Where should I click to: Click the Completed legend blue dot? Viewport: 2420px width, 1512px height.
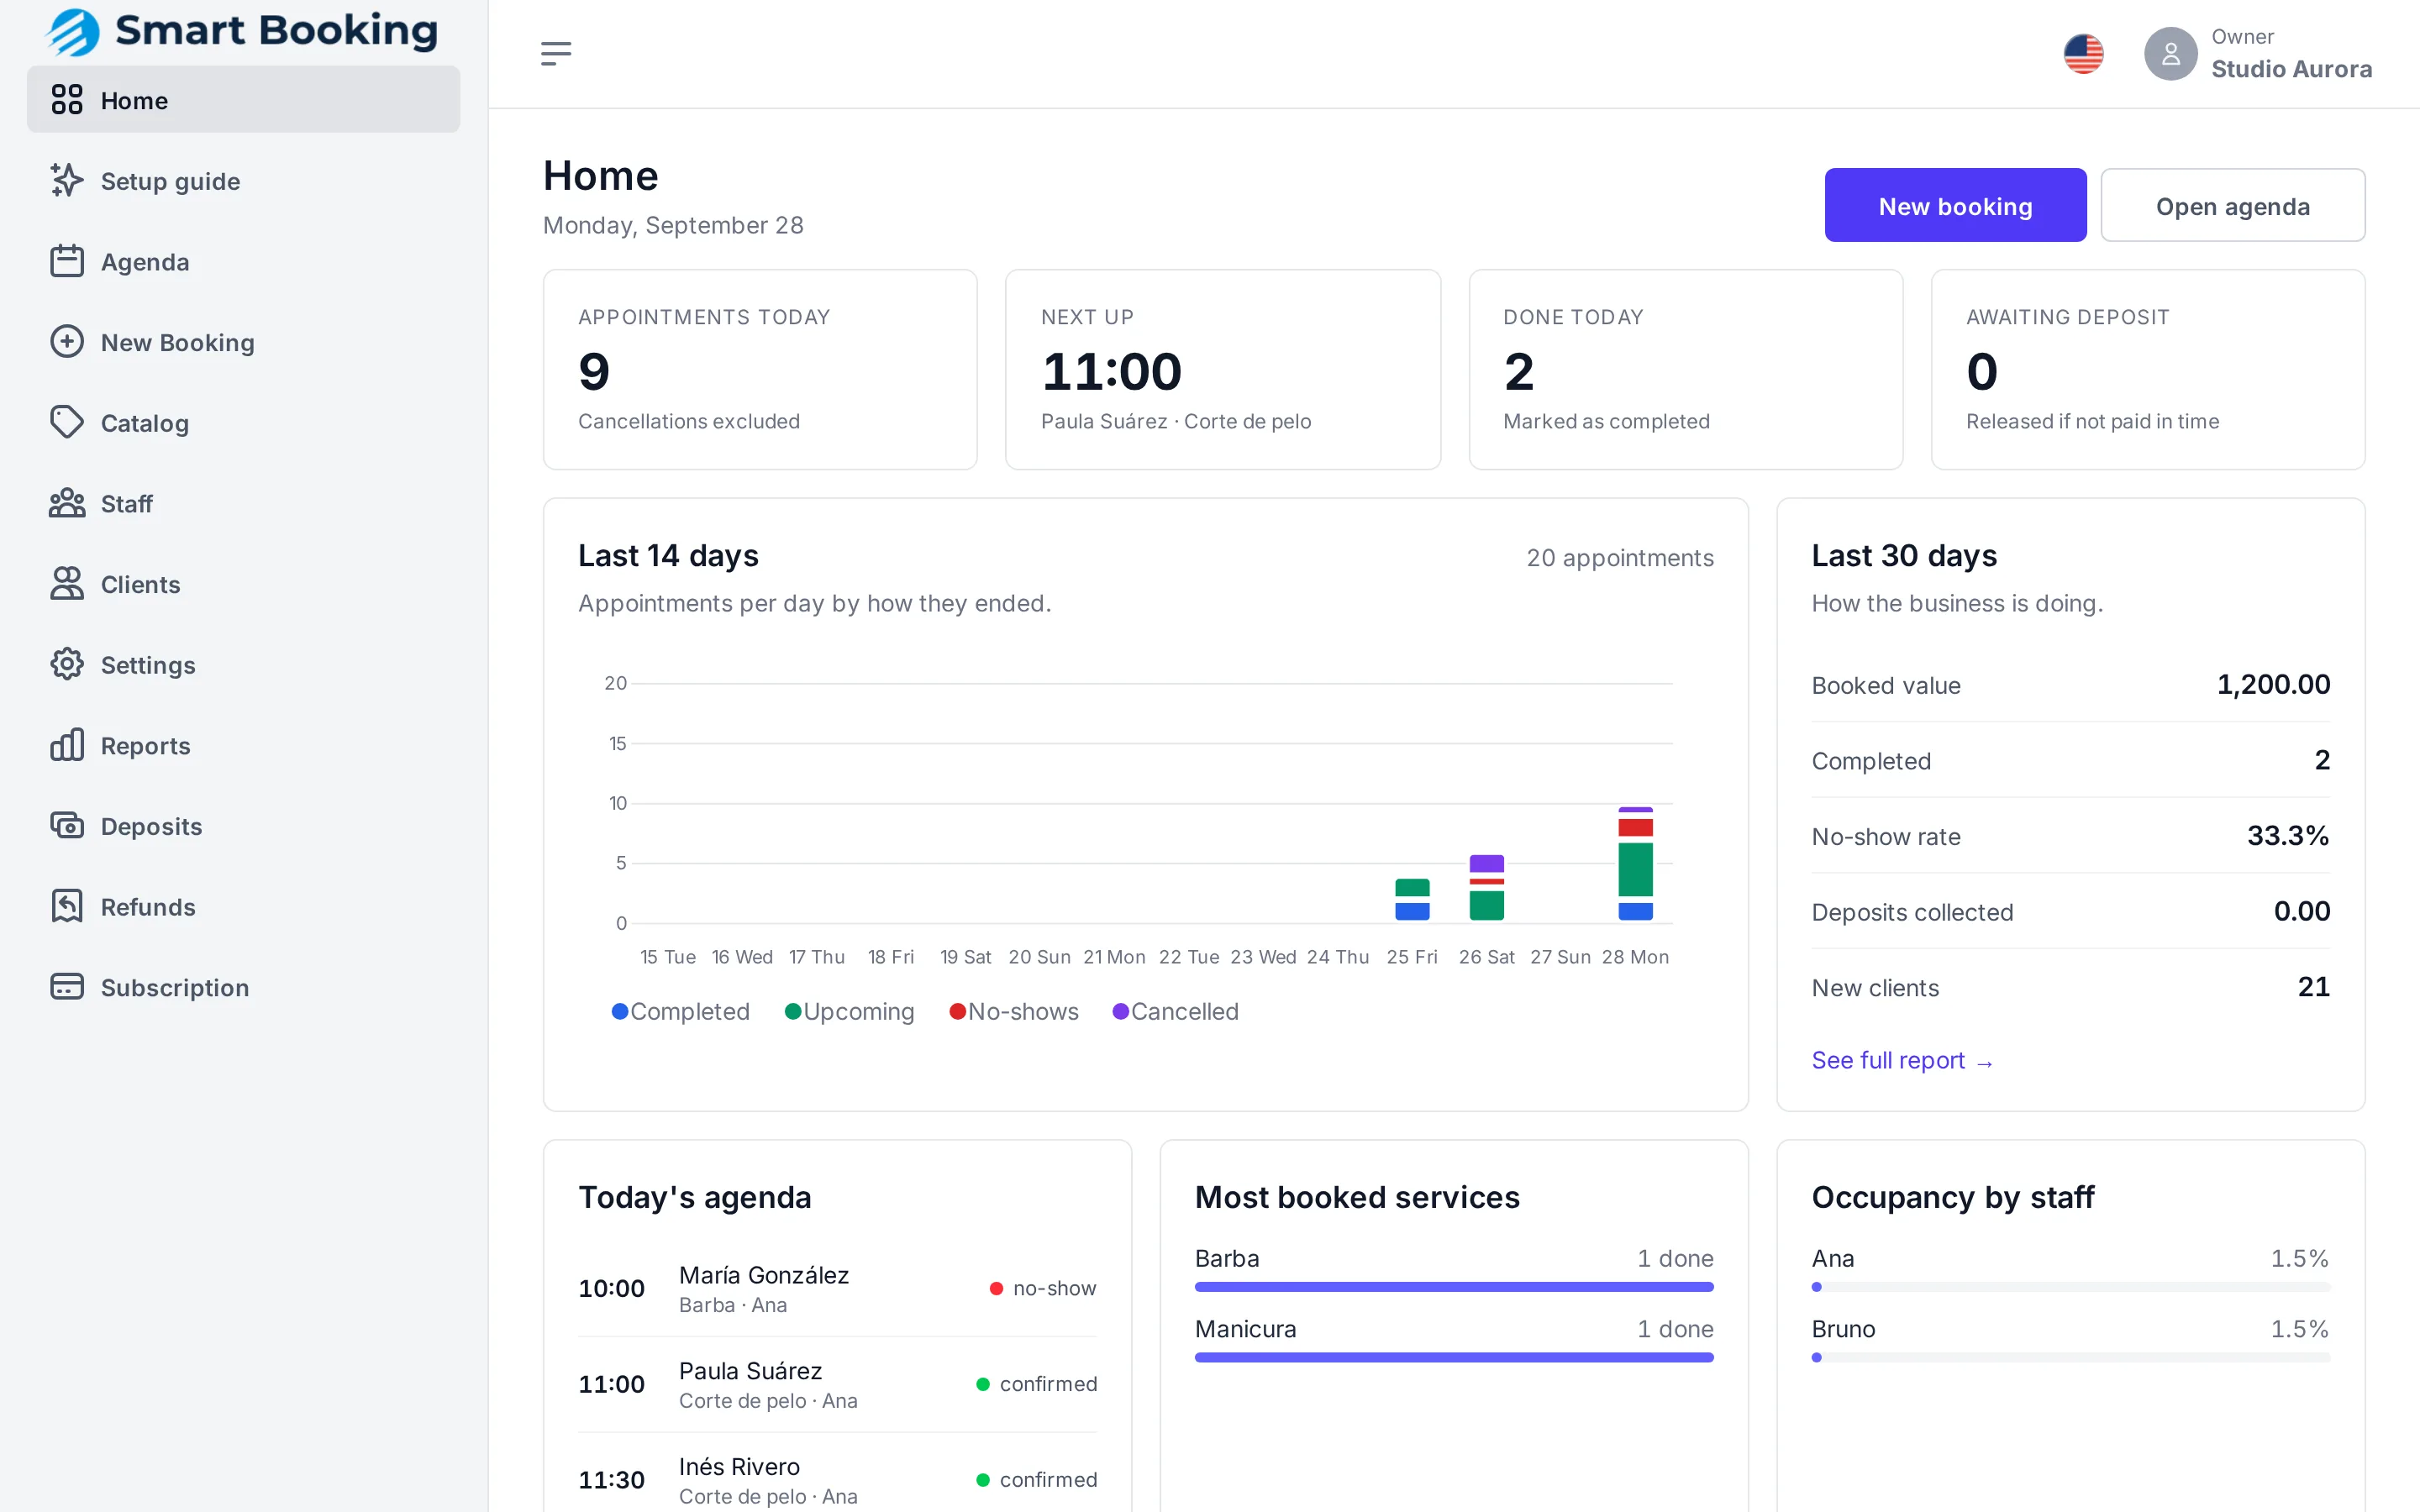(620, 1011)
